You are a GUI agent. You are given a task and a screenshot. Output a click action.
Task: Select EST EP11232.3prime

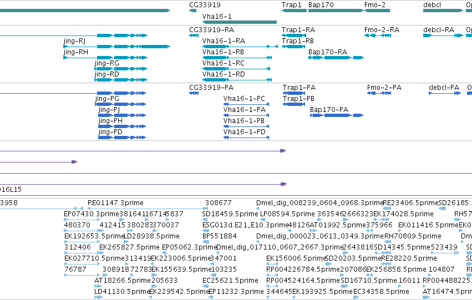(236, 292)
